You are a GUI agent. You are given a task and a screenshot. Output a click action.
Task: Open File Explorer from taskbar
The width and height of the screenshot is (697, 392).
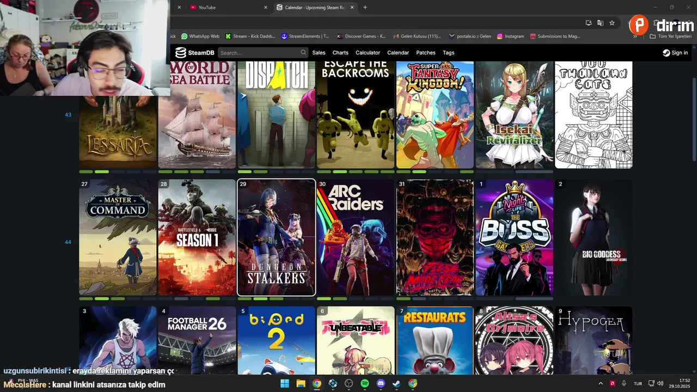(301, 383)
